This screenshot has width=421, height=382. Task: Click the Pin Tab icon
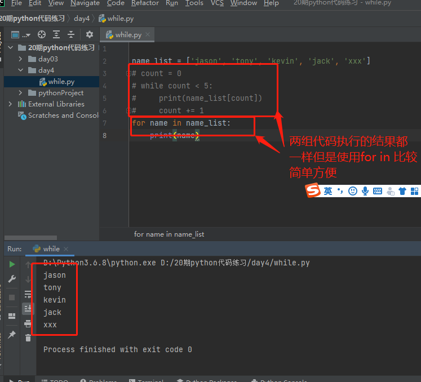pyautogui.click(x=12, y=335)
